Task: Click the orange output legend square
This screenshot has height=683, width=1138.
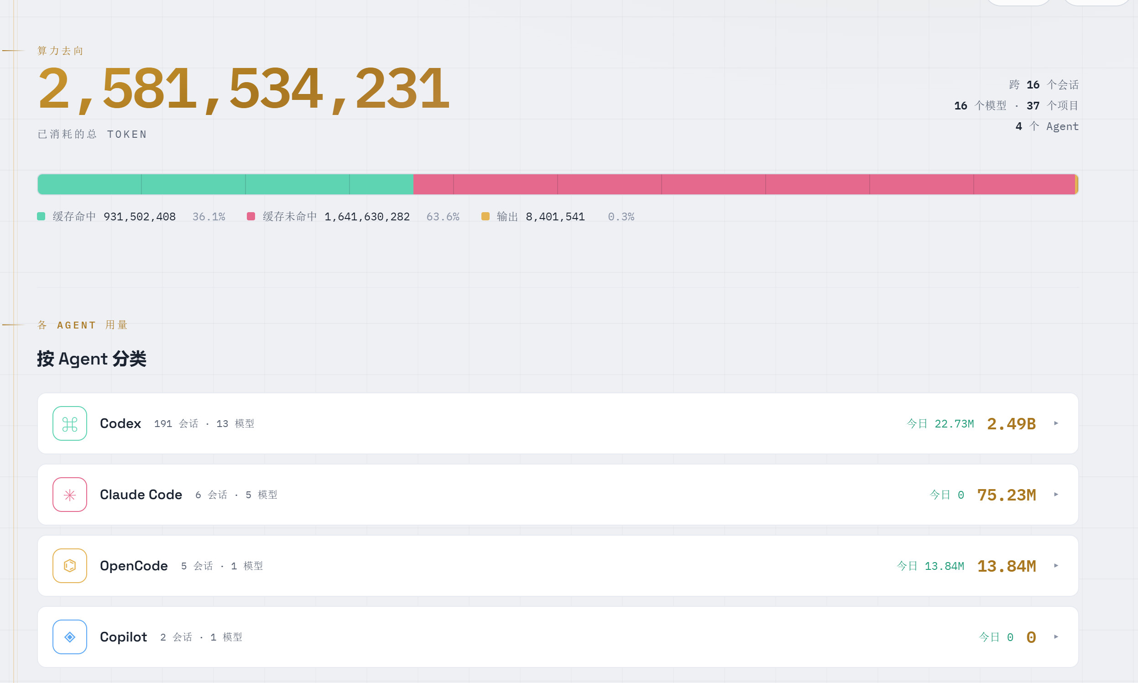Action: coord(485,216)
